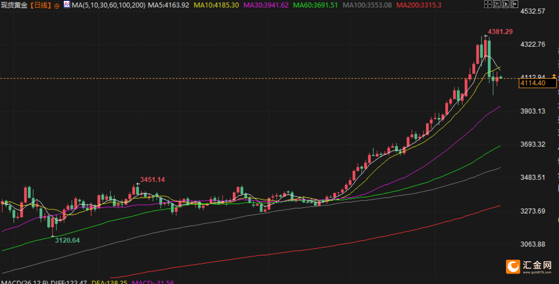Click the export arrow icon at top right

pos(514,4)
